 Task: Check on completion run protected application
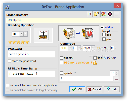tap(7, 85)
